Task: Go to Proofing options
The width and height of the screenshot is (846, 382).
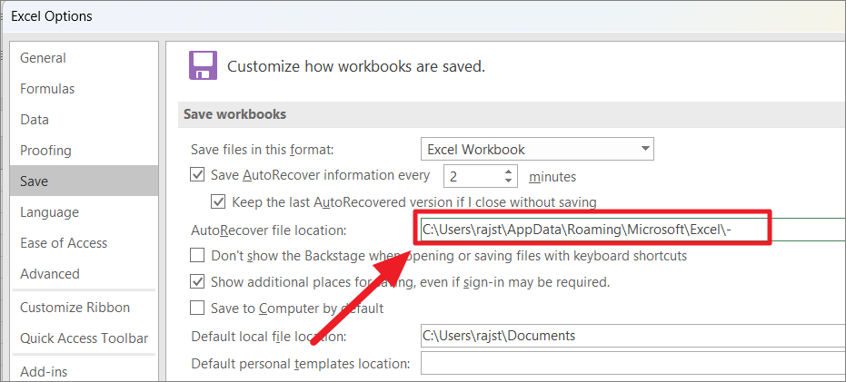Action: click(85, 151)
